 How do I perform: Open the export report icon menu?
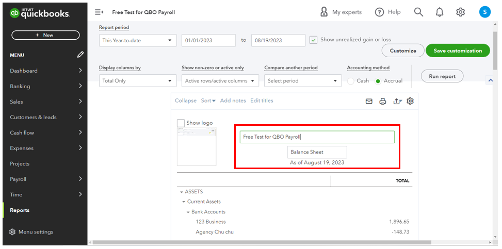[397, 101]
